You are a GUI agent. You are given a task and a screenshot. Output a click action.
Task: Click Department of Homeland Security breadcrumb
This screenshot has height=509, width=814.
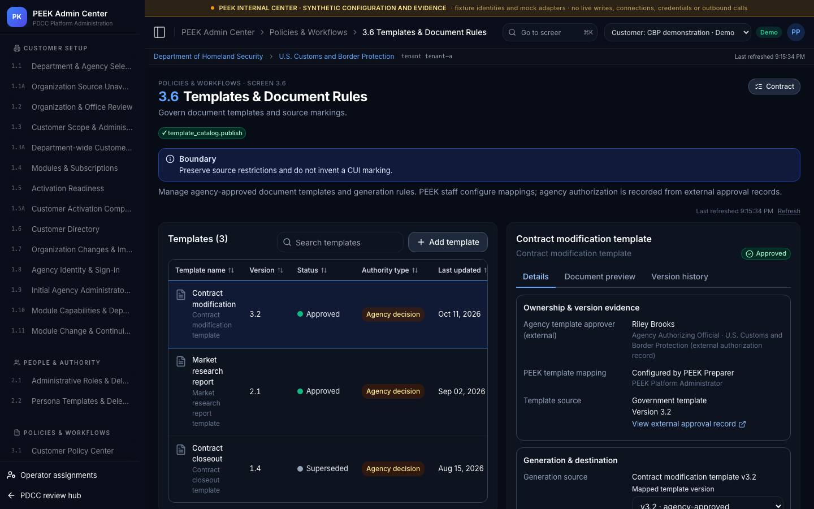pos(208,57)
